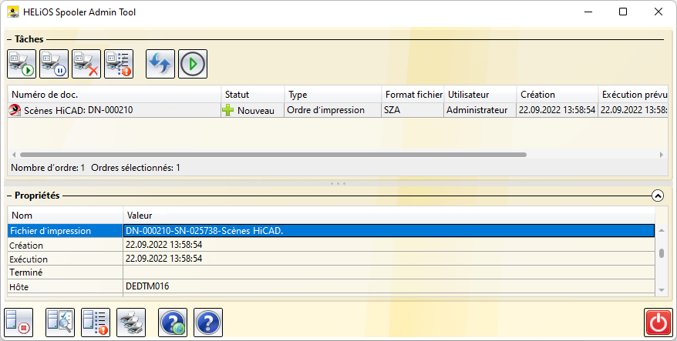677x341 pixels.
Task: Sort by Statut column header
Action: [x=253, y=95]
